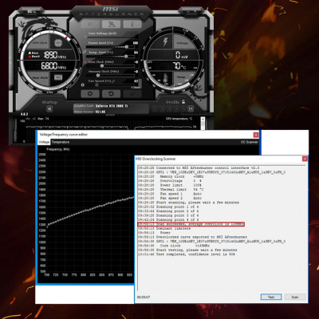
Task: Reset clocks with the circular arrow button
Action: tap(111, 93)
